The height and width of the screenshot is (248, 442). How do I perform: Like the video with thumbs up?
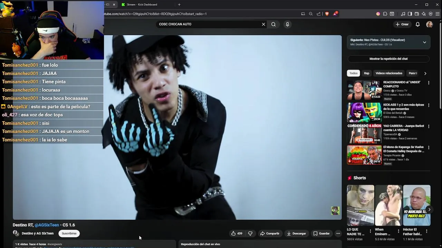coord(237,234)
